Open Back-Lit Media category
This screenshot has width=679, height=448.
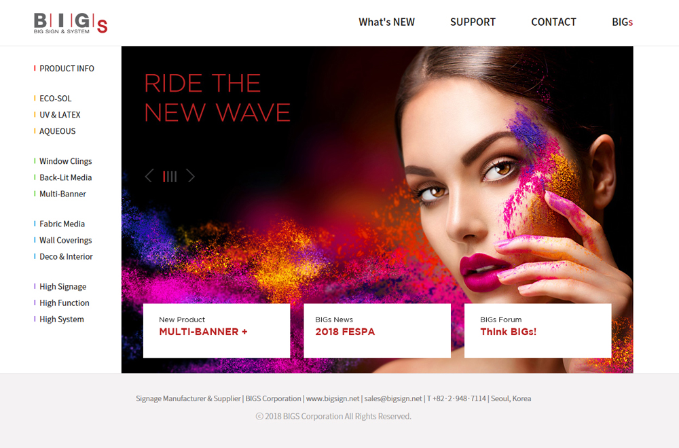65,178
